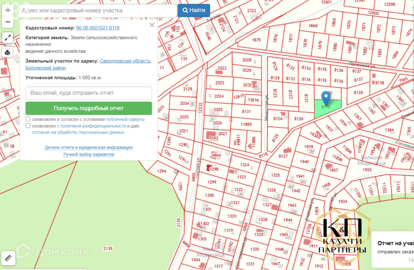Click parcel number 8124 on map
This screenshot has width=414, height=270.
(x=278, y=119)
